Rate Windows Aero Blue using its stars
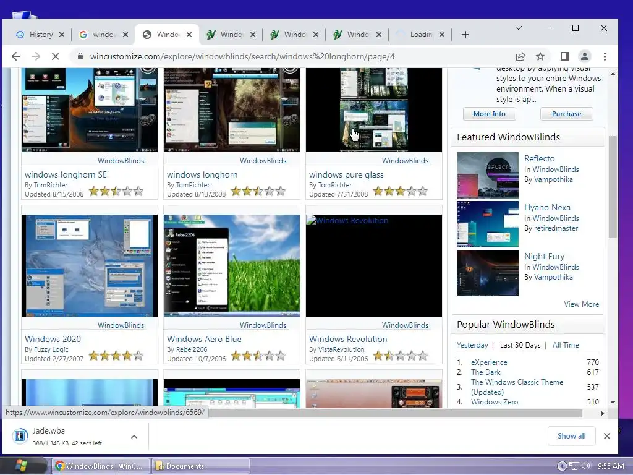Screen dimensions: 633x475 click(x=258, y=356)
